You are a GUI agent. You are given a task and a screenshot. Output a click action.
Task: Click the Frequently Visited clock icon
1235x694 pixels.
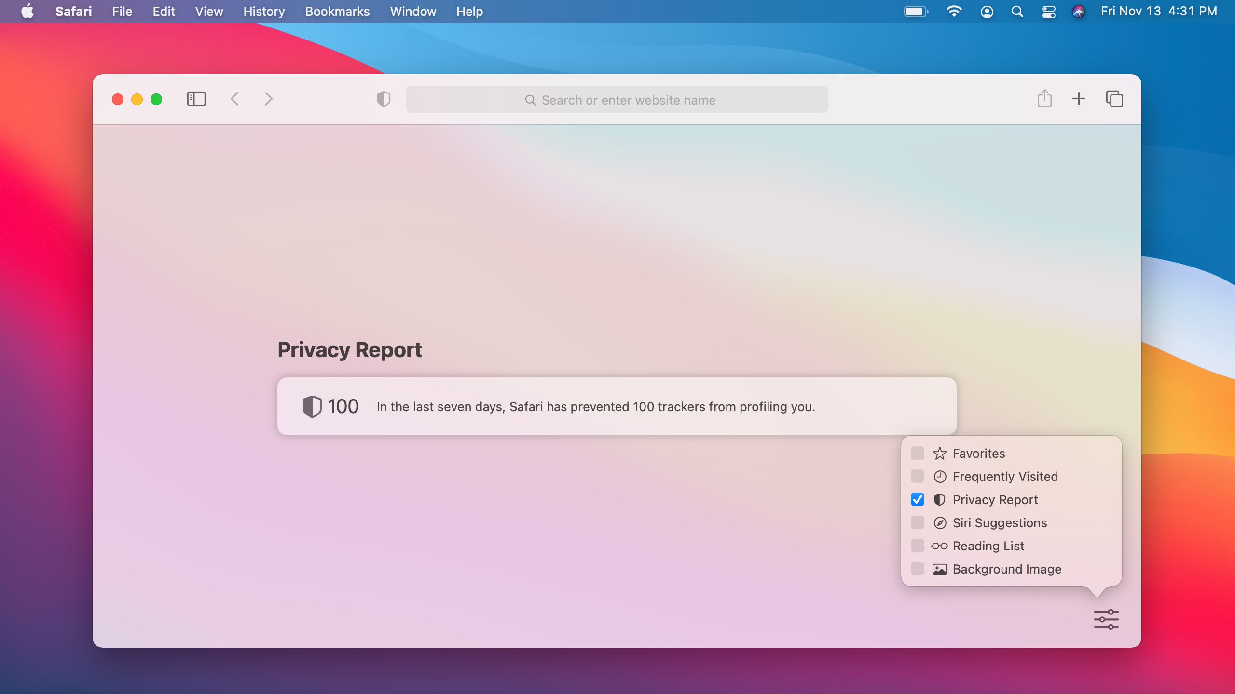click(x=940, y=477)
